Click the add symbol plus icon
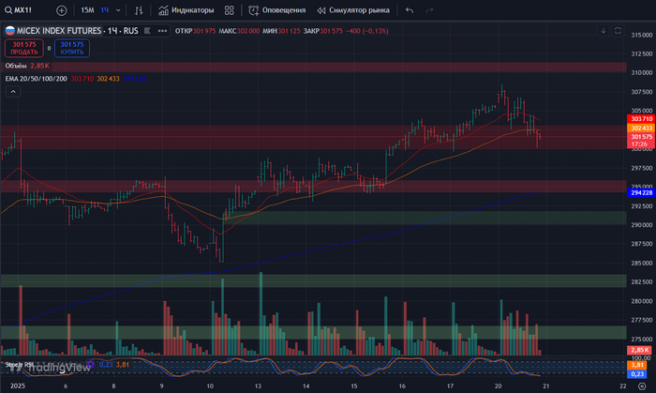 tap(62, 10)
